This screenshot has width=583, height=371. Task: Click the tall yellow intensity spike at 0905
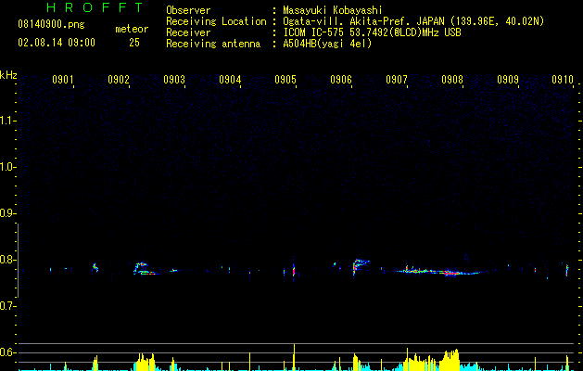click(294, 357)
